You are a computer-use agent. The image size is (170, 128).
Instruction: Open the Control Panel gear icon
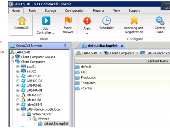coord(160,21)
